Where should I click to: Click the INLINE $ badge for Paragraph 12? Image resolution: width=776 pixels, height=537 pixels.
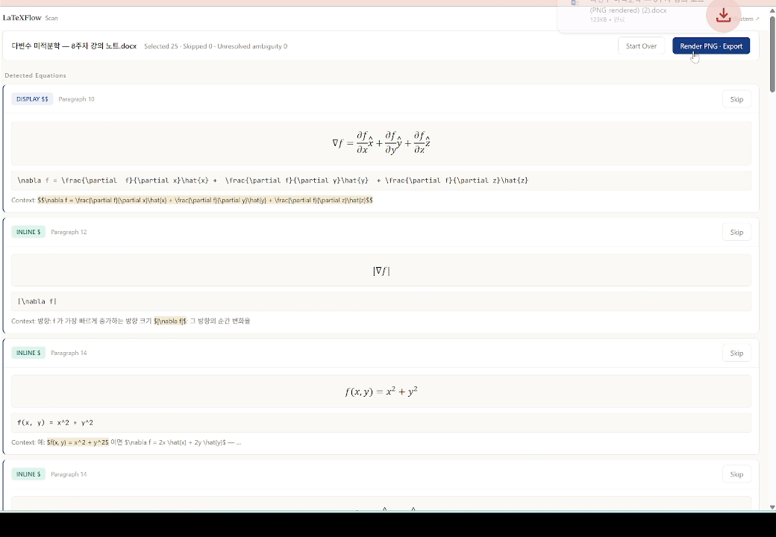[x=28, y=232]
